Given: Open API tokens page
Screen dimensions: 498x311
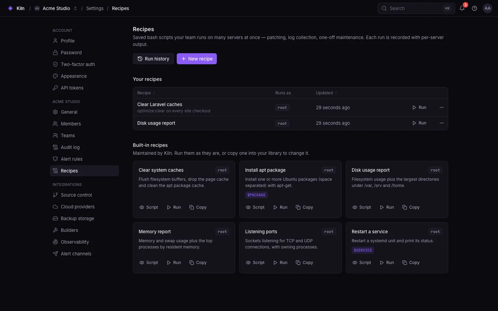Looking at the screenshot, I should click(x=84, y=88).
